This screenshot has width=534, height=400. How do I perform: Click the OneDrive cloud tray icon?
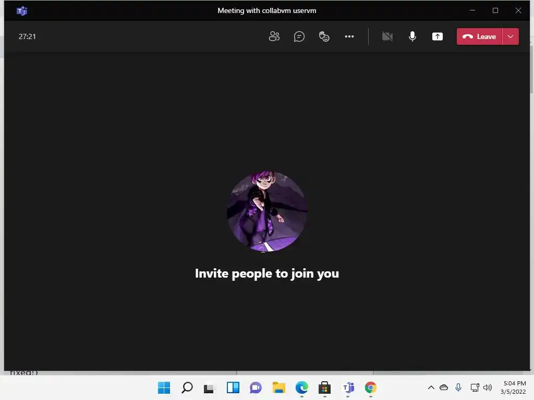pos(444,387)
